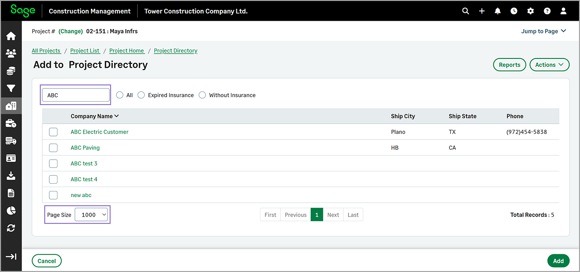Viewport: 580px width, 272px height.
Task: Open the coins stack sidebar icon
Action: [11, 71]
